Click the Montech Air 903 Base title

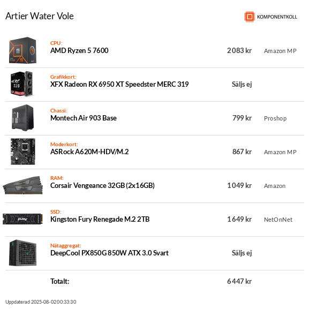pyautogui.click(x=84, y=118)
